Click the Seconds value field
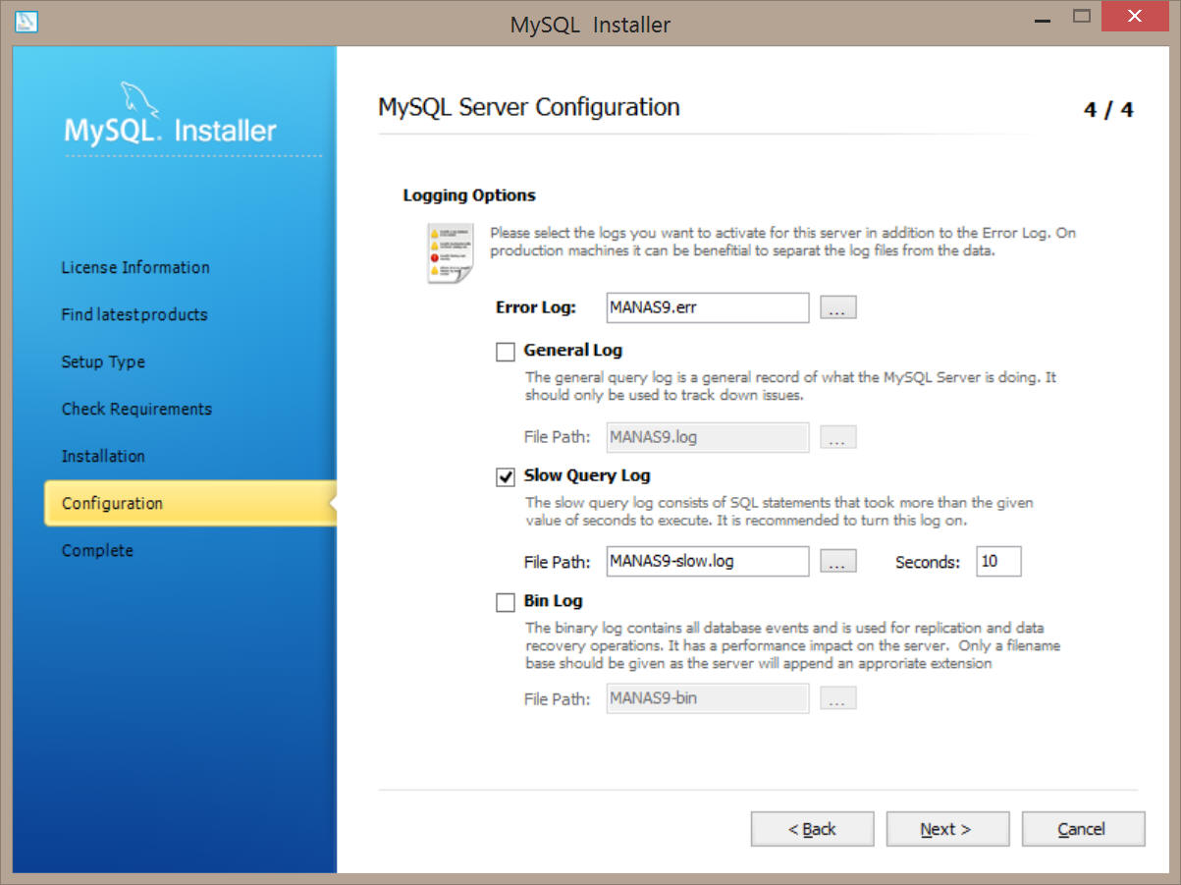 [999, 562]
